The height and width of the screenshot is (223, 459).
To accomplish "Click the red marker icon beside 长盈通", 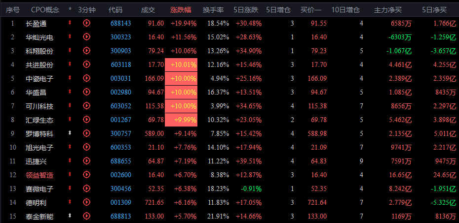I will [70, 23].
